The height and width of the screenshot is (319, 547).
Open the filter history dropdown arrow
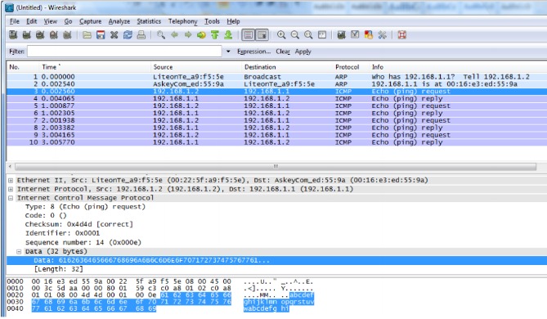point(228,52)
